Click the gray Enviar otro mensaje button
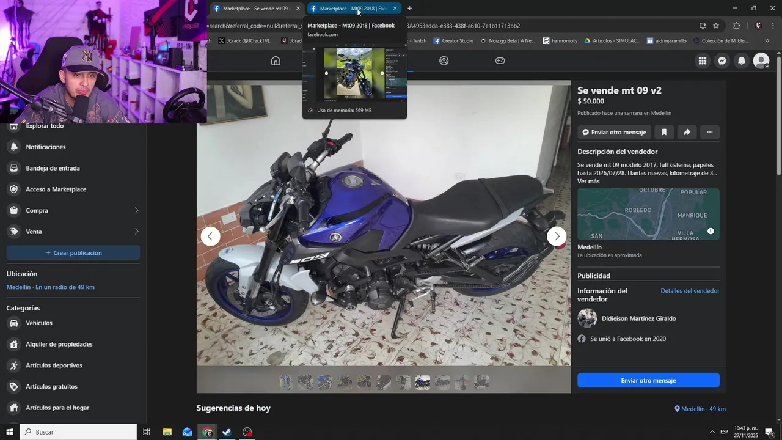782x440 pixels. pos(614,132)
